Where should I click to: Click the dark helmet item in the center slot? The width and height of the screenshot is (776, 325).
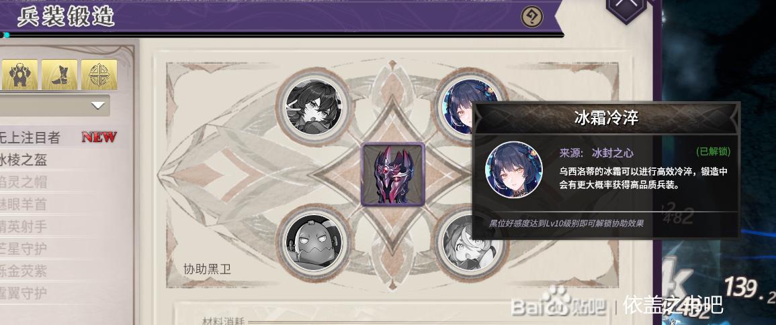[x=393, y=174]
